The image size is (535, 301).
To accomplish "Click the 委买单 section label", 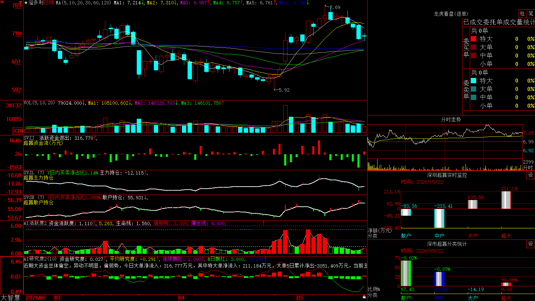I will (466, 47).
